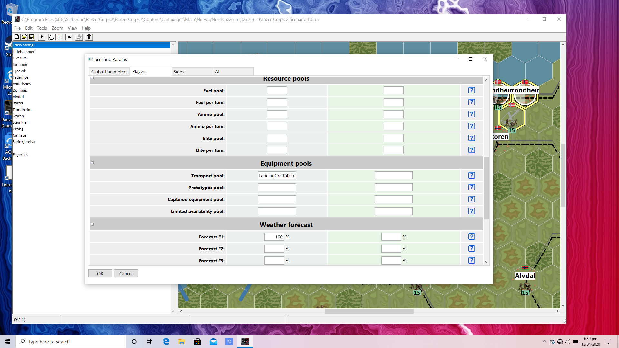Open Microsoft Store from taskbar
Viewport: 619px width, 348px height.
[x=198, y=342]
